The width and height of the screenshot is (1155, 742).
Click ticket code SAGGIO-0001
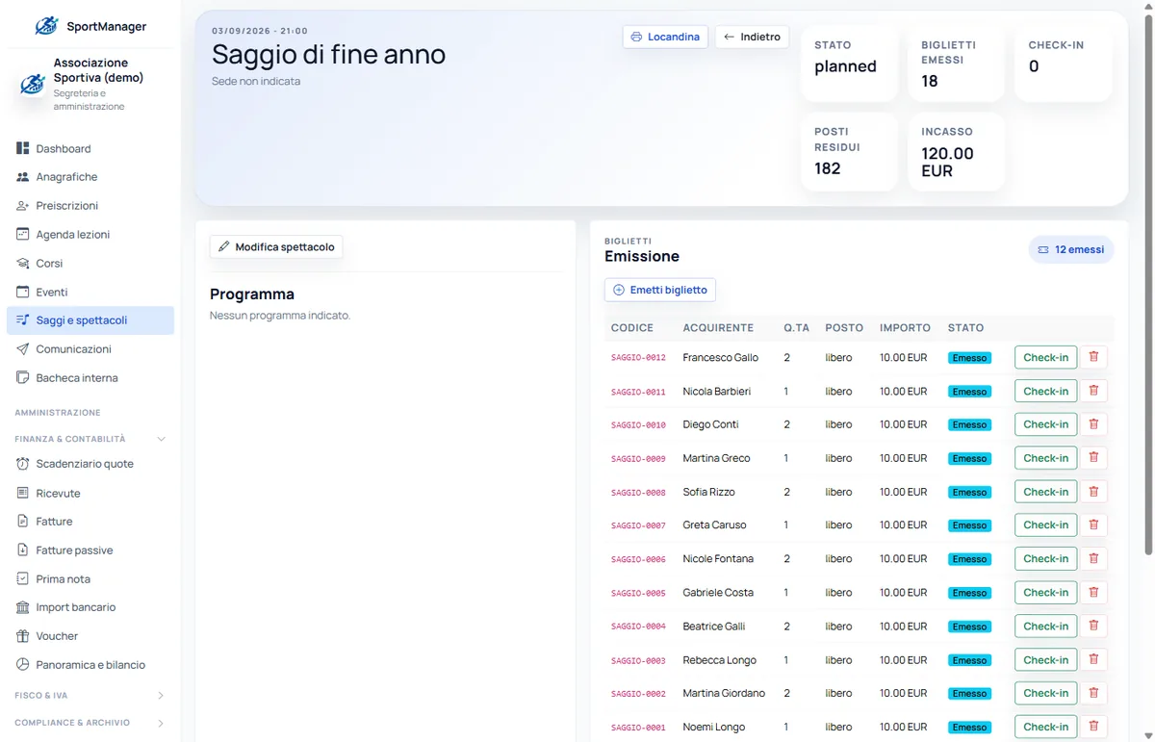638,728
